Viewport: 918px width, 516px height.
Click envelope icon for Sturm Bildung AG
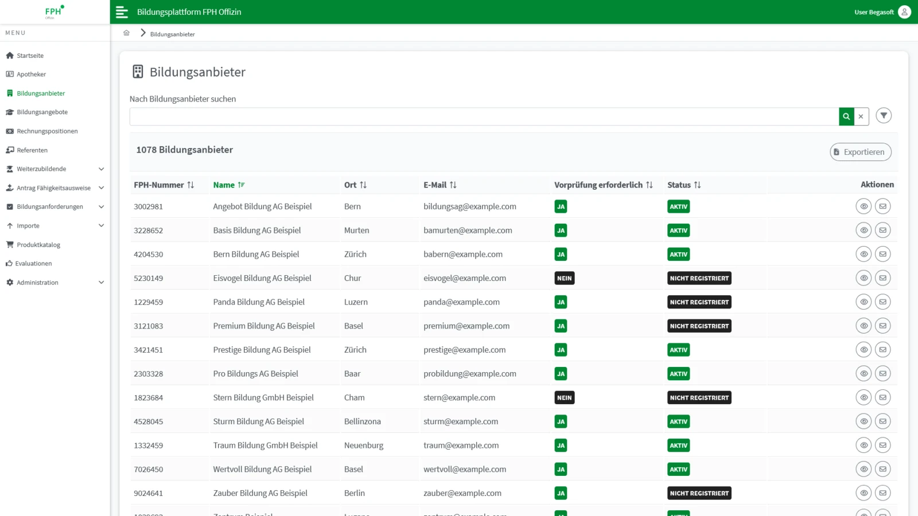[882, 421]
